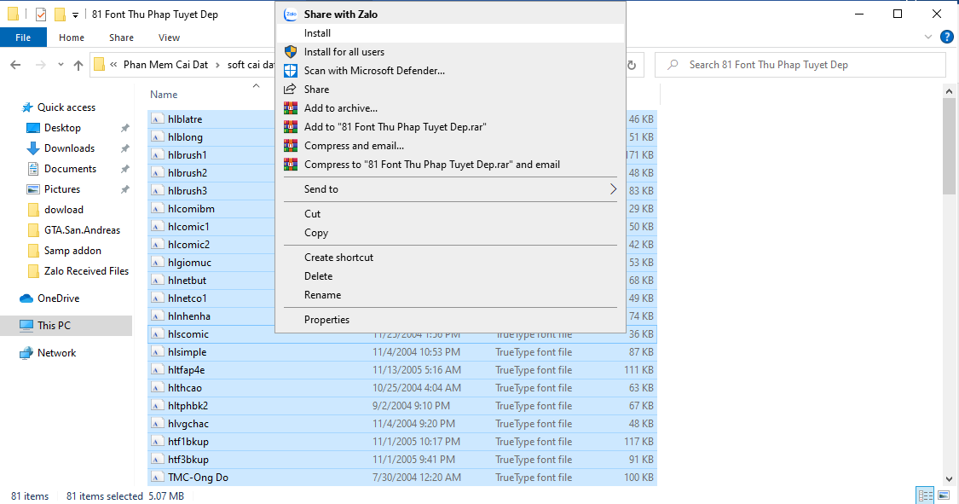The width and height of the screenshot is (959, 504).
Task: Select Properties from the context menu
Action: point(326,320)
